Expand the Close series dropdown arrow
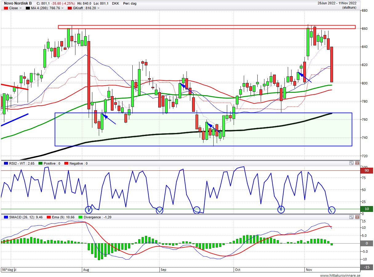 21,8
